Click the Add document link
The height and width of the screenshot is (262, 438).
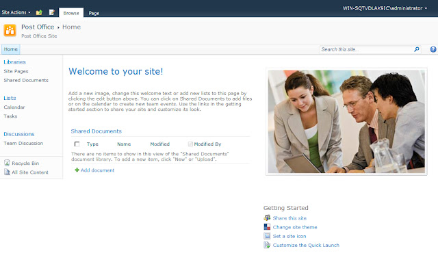point(97,170)
